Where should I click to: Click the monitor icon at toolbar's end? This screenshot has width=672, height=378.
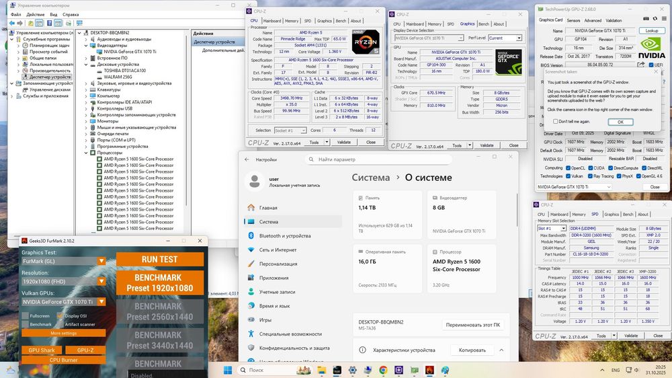pos(79,23)
